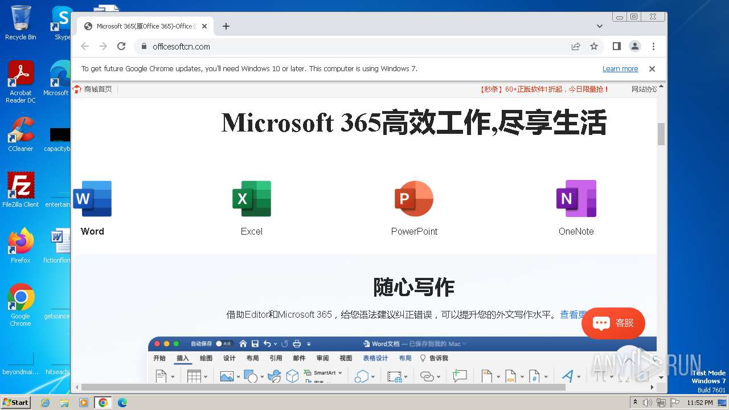Expand the link insert dropdown in Word ribbon
This screenshot has height=410, width=729.
(x=438, y=377)
